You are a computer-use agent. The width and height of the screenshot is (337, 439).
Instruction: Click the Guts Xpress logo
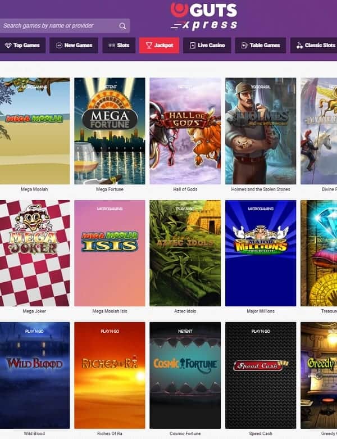204,16
